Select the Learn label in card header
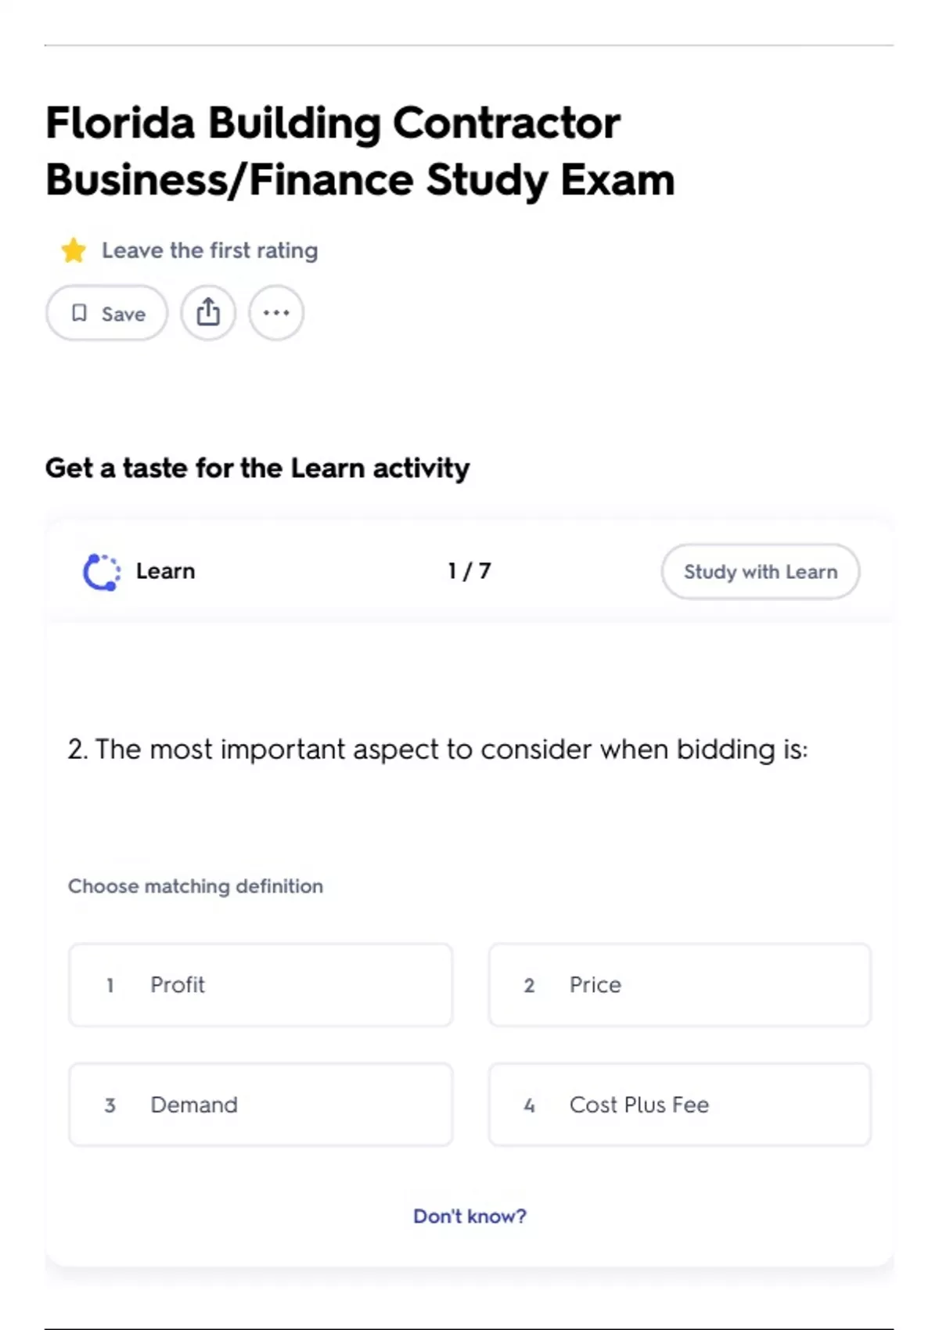 [165, 571]
